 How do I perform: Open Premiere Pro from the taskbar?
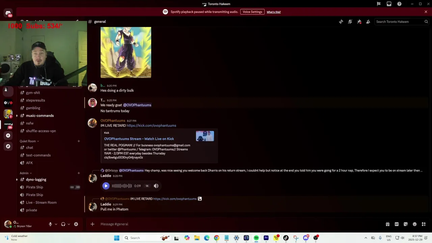coord(266,238)
